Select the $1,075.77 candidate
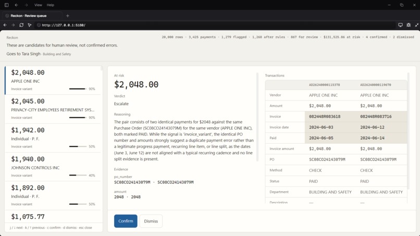This screenshot has height=236, width=420. (x=53, y=216)
